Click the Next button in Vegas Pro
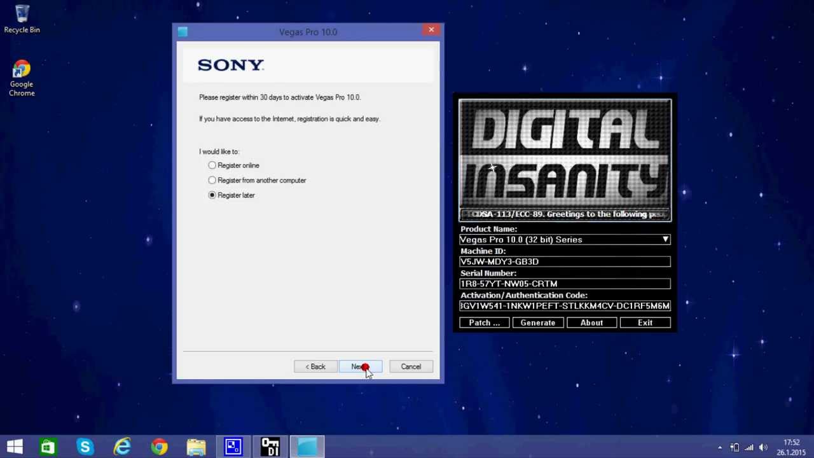This screenshot has height=458, width=814. pos(361,366)
